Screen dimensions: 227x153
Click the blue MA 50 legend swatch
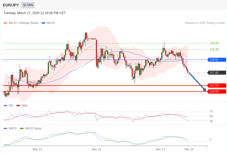(43, 23)
